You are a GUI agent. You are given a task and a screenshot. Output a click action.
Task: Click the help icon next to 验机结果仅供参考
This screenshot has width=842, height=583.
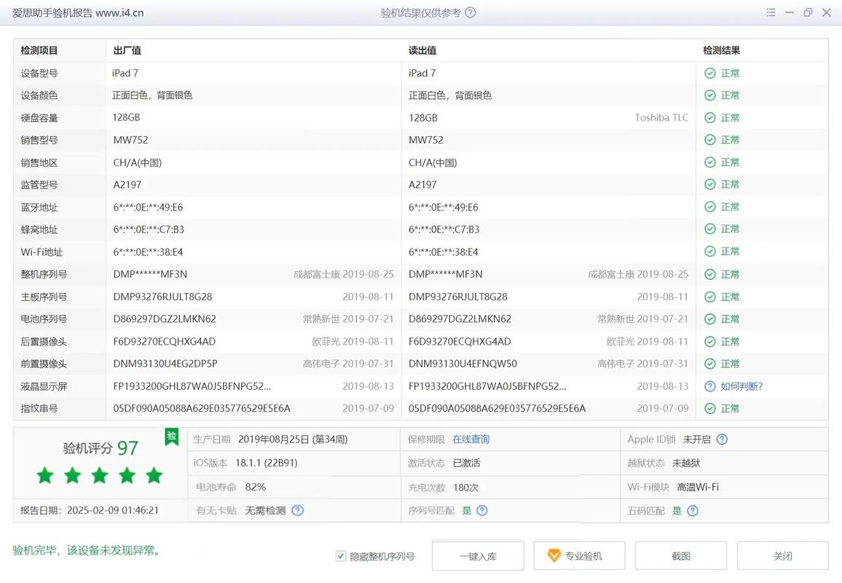tap(472, 12)
